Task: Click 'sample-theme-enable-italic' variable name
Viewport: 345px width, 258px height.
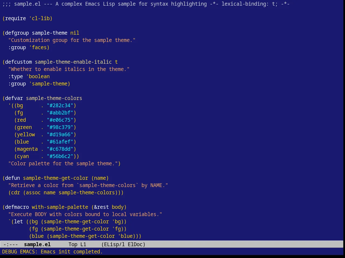Action: (73, 62)
